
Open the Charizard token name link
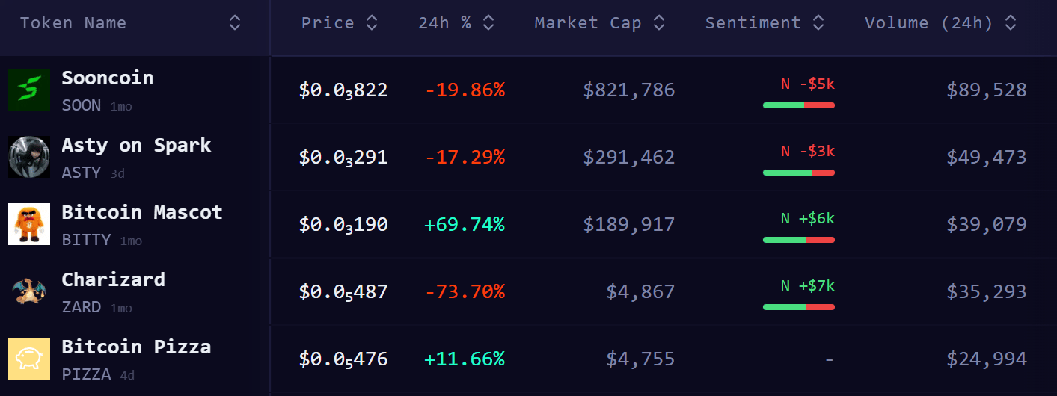pyautogui.click(x=113, y=280)
